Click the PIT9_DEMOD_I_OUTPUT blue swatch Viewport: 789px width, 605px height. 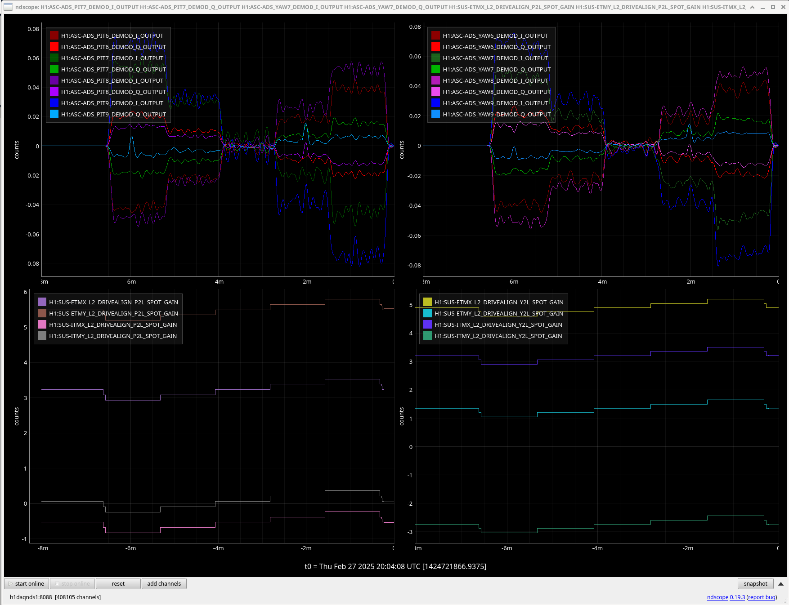[54, 103]
